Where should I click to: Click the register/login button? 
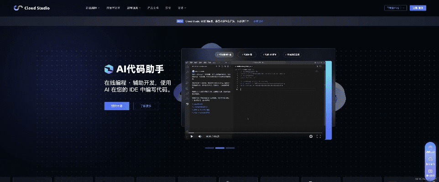[x=418, y=8]
